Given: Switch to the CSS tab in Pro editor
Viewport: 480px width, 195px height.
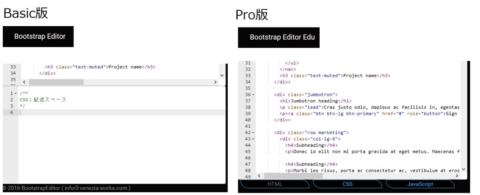Looking at the screenshot, I should 347,184.
